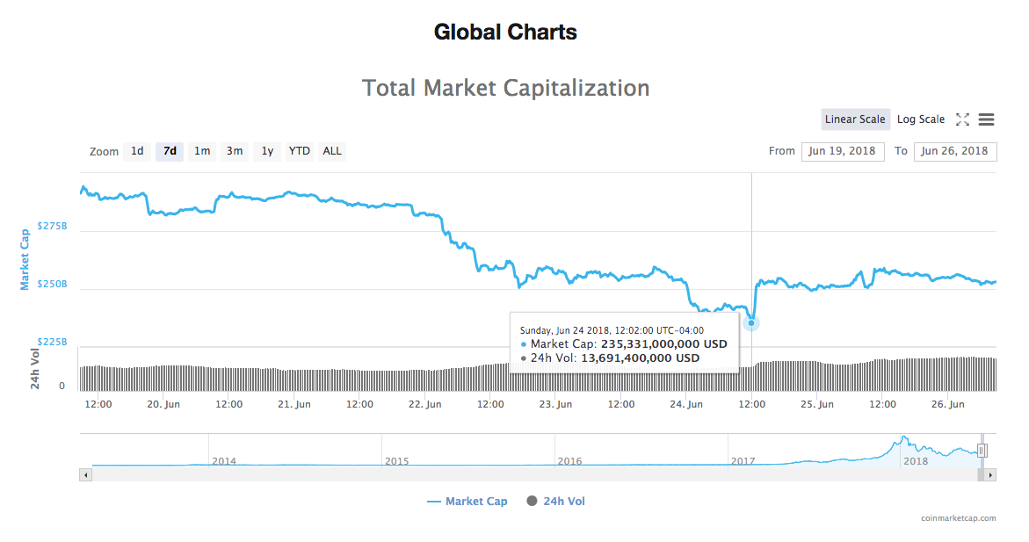
Task: Click the ALL zoom button
Action: pyautogui.click(x=331, y=151)
